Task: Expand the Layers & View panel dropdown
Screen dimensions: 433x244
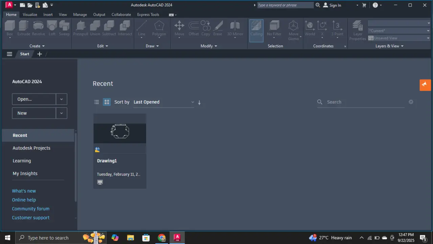Action: pyautogui.click(x=389, y=46)
